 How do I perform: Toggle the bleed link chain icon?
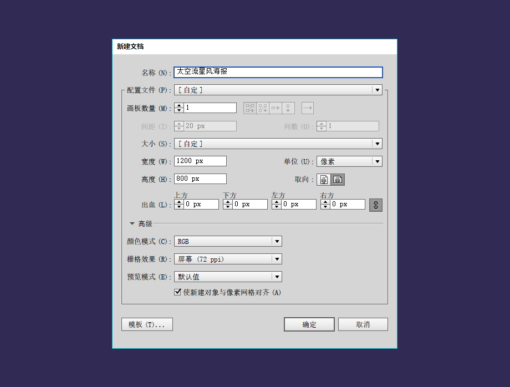click(x=375, y=205)
